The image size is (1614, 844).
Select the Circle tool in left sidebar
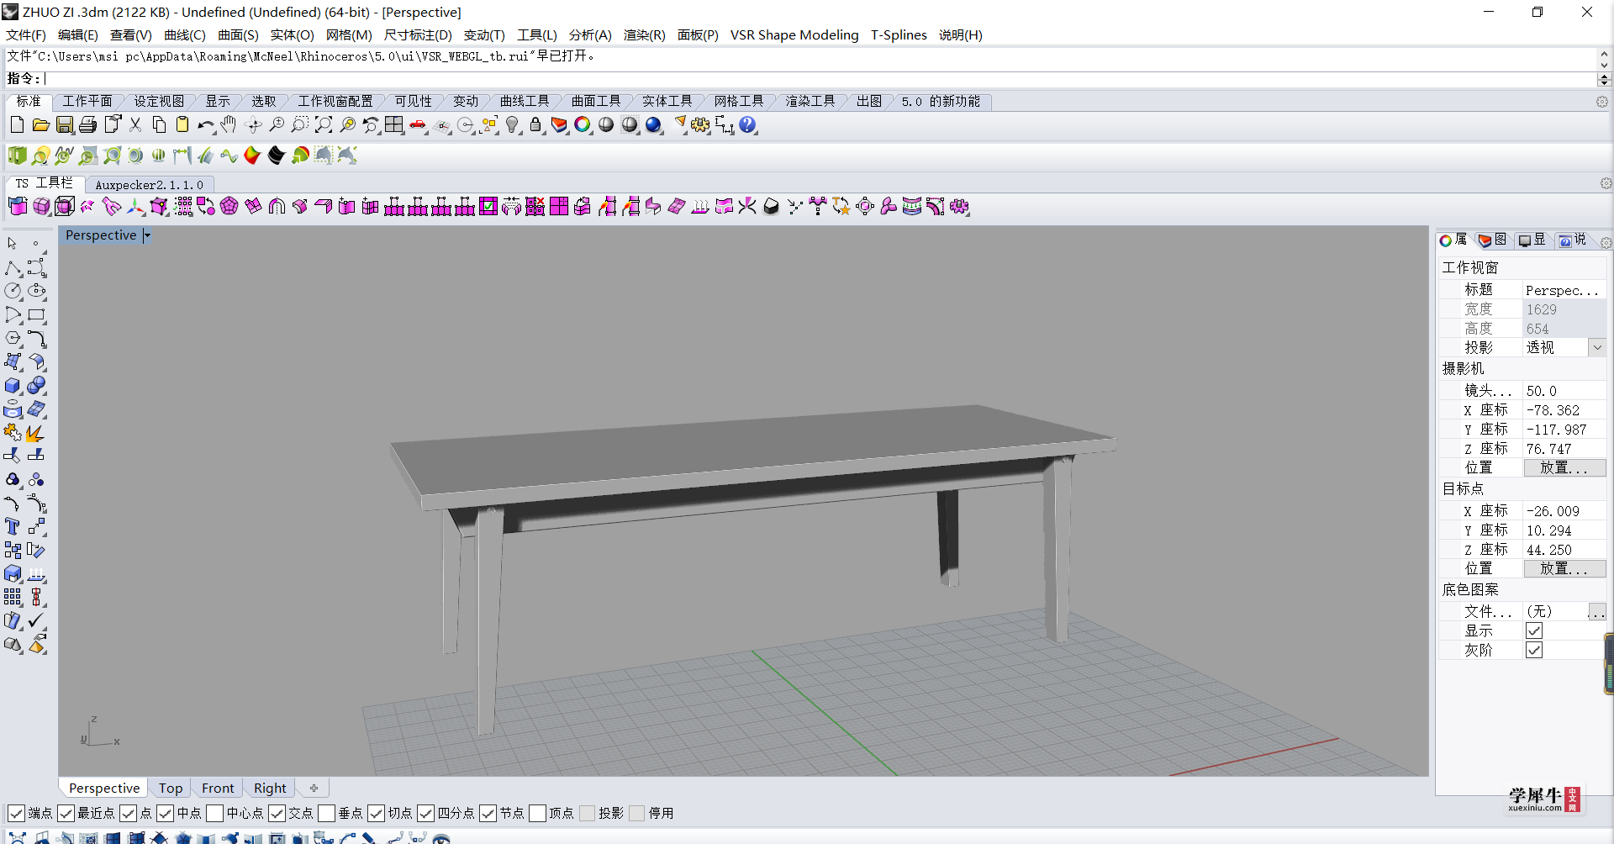pyautogui.click(x=13, y=291)
